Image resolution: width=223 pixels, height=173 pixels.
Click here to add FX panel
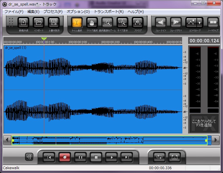click(x=204, y=123)
